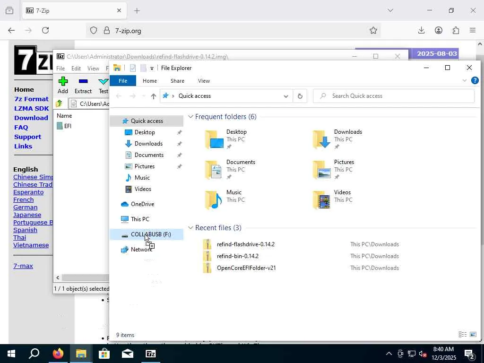Screen dimensions: 484x363
Task: Open the Quick Access Toolbar customize dropdown
Action: (x=152, y=68)
